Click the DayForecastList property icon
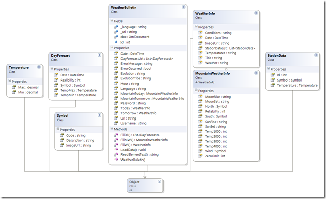 click(x=116, y=58)
